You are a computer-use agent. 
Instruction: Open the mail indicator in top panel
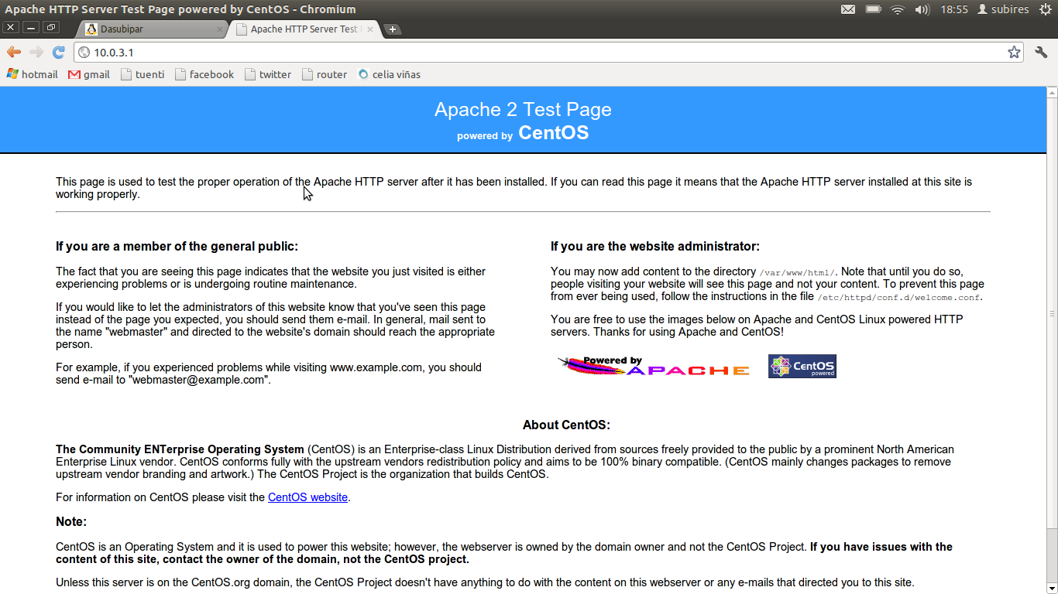pos(848,9)
